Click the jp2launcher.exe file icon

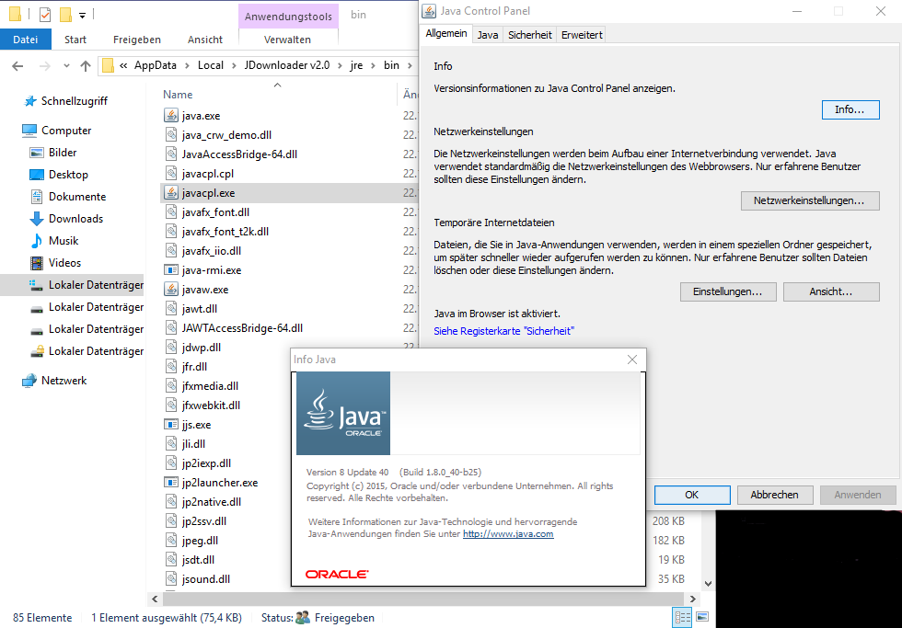click(171, 483)
